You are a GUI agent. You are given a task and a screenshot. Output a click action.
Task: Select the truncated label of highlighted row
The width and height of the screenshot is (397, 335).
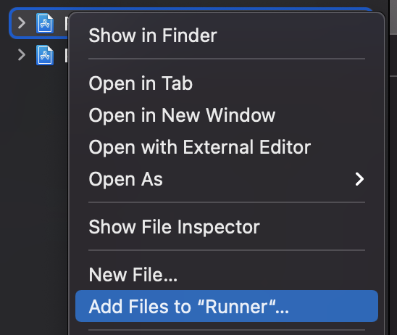[x=67, y=24]
